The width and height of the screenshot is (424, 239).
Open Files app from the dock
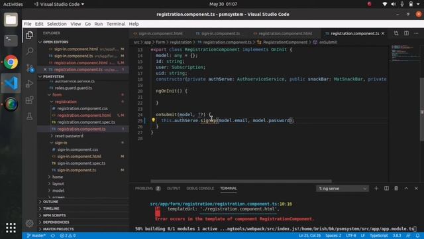tap(11, 20)
